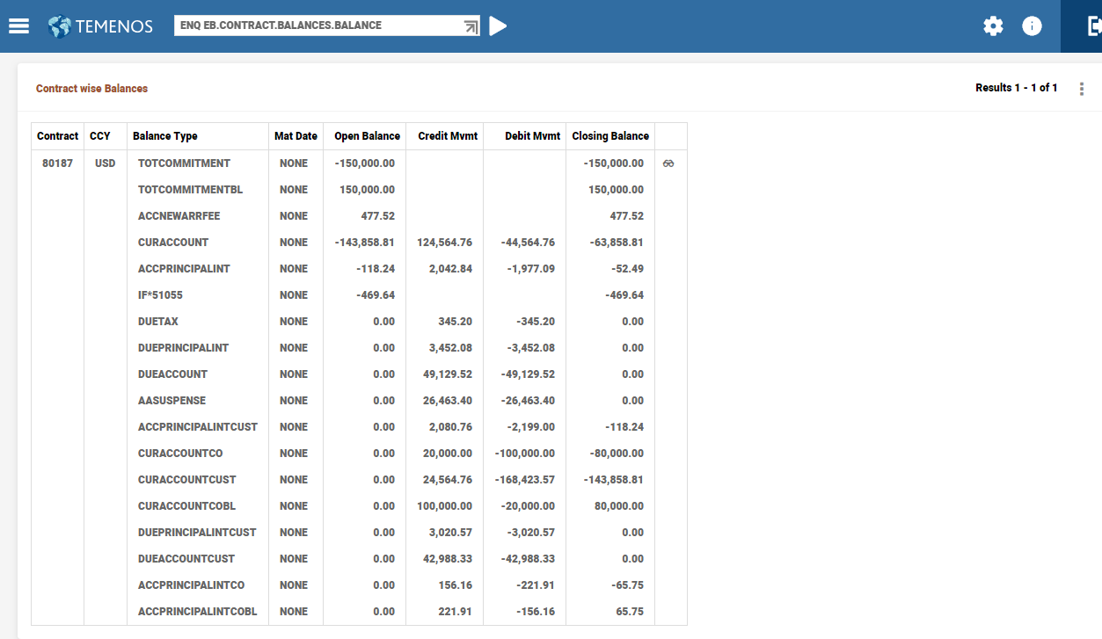
Task: View details via glasses icon in TOTCOMMITMENT row
Action: click(668, 163)
